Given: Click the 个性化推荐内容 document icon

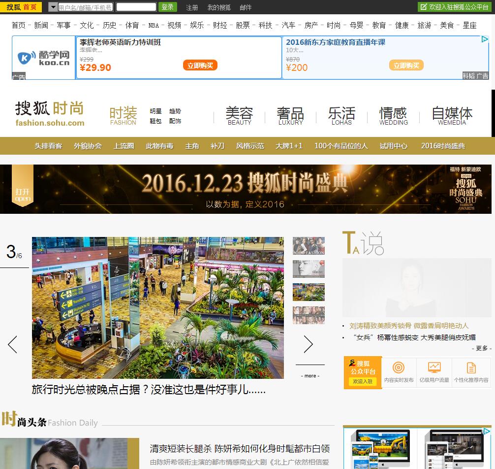Looking at the screenshot, I should [x=471, y=368].
